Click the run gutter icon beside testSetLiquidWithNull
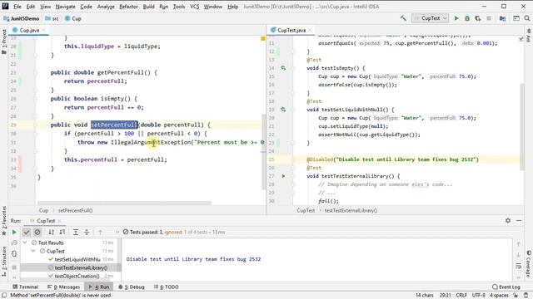Viewport: 533px width, 299px height. [x=283, y=110]
